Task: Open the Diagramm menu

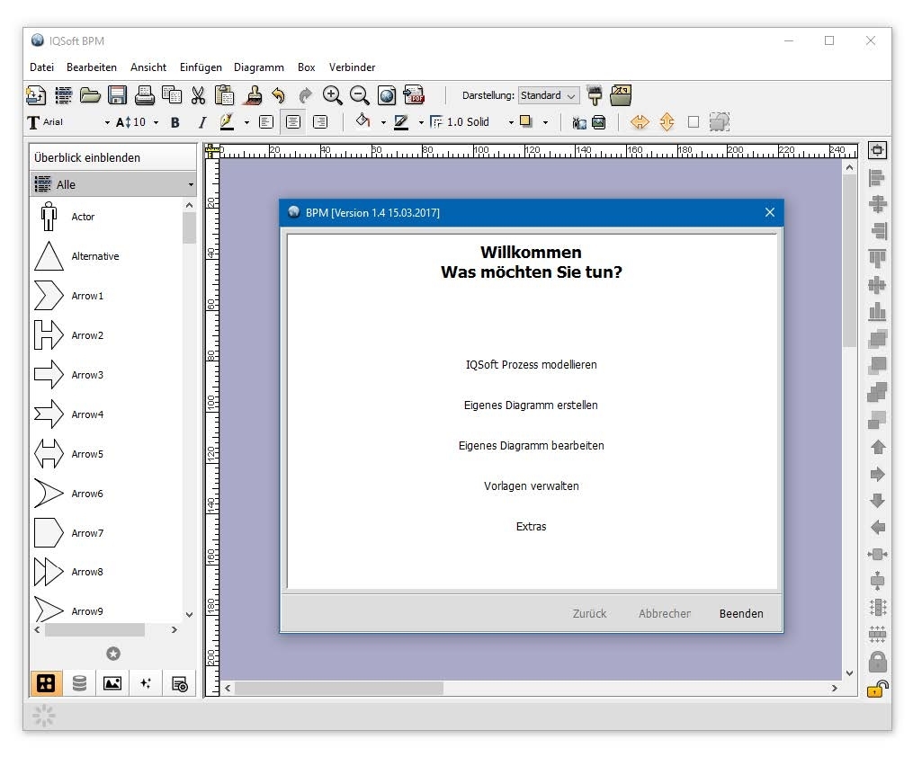Action: (259, 67)
